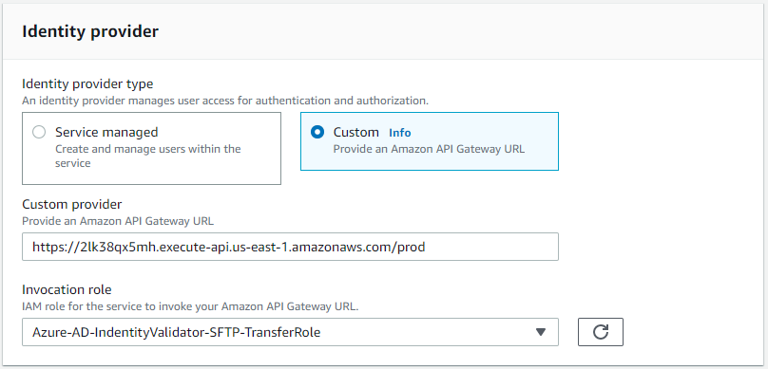
Task: Click the hint text below Custom provider label
Action: (118, 221)
